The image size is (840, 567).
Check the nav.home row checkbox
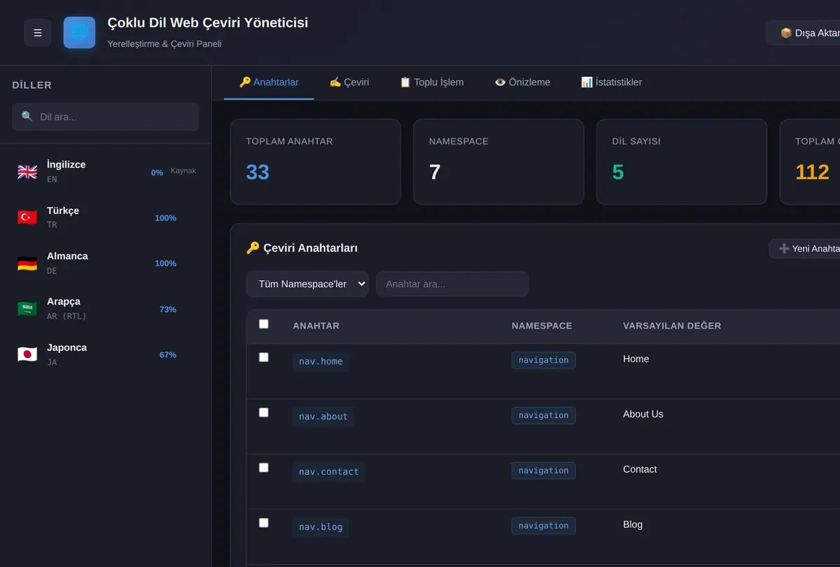264,357
